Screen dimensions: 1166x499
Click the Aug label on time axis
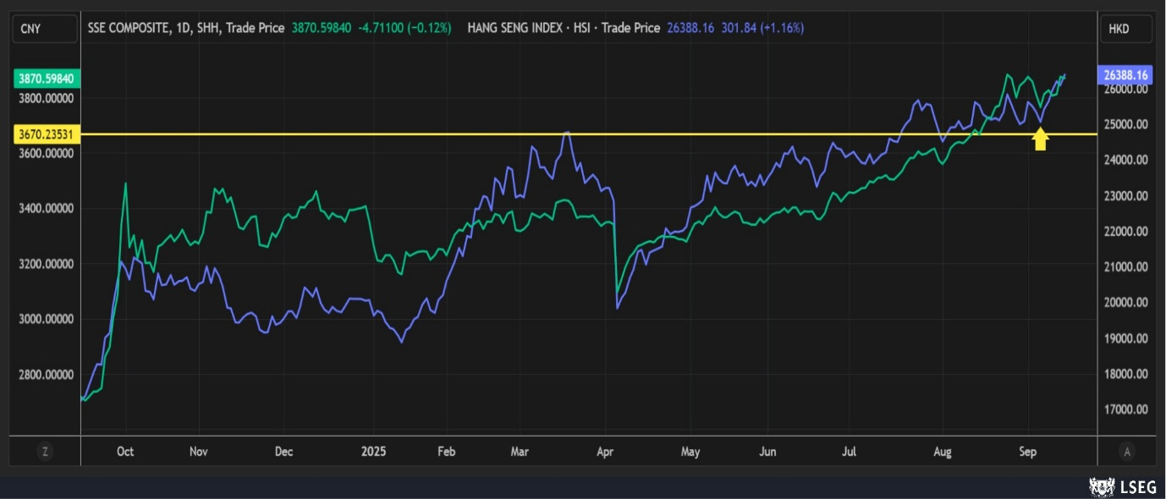click(942, 452)
